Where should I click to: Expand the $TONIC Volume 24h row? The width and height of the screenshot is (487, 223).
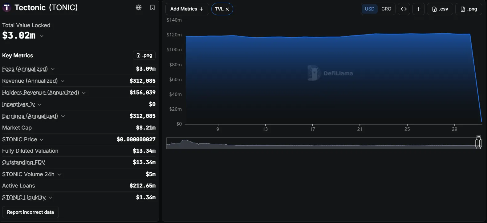click(x=59, y=175)
